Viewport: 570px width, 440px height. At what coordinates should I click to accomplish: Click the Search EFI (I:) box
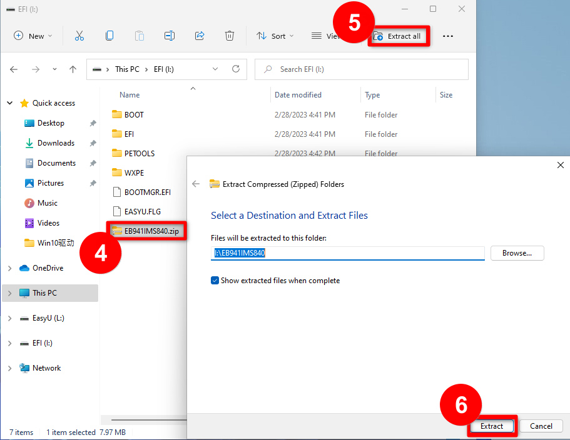tap(362, 69)
